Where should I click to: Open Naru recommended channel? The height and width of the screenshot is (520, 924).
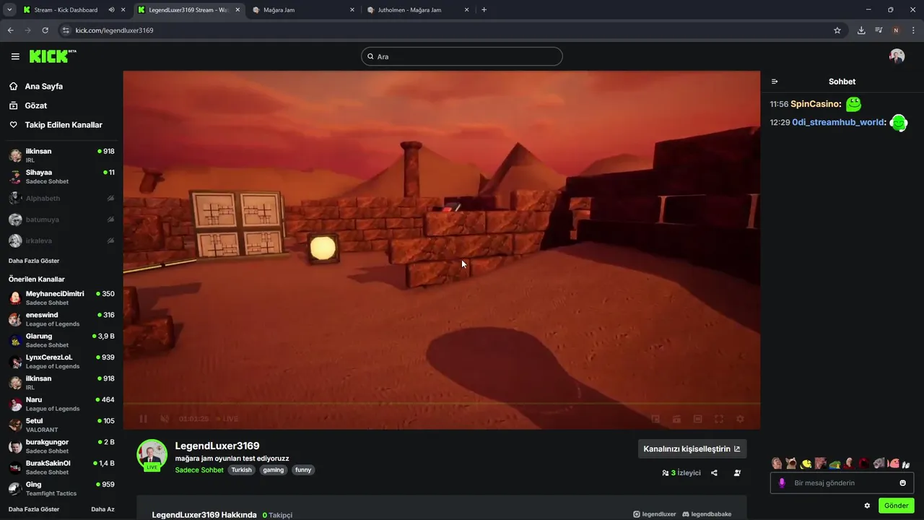pos(61,404)
